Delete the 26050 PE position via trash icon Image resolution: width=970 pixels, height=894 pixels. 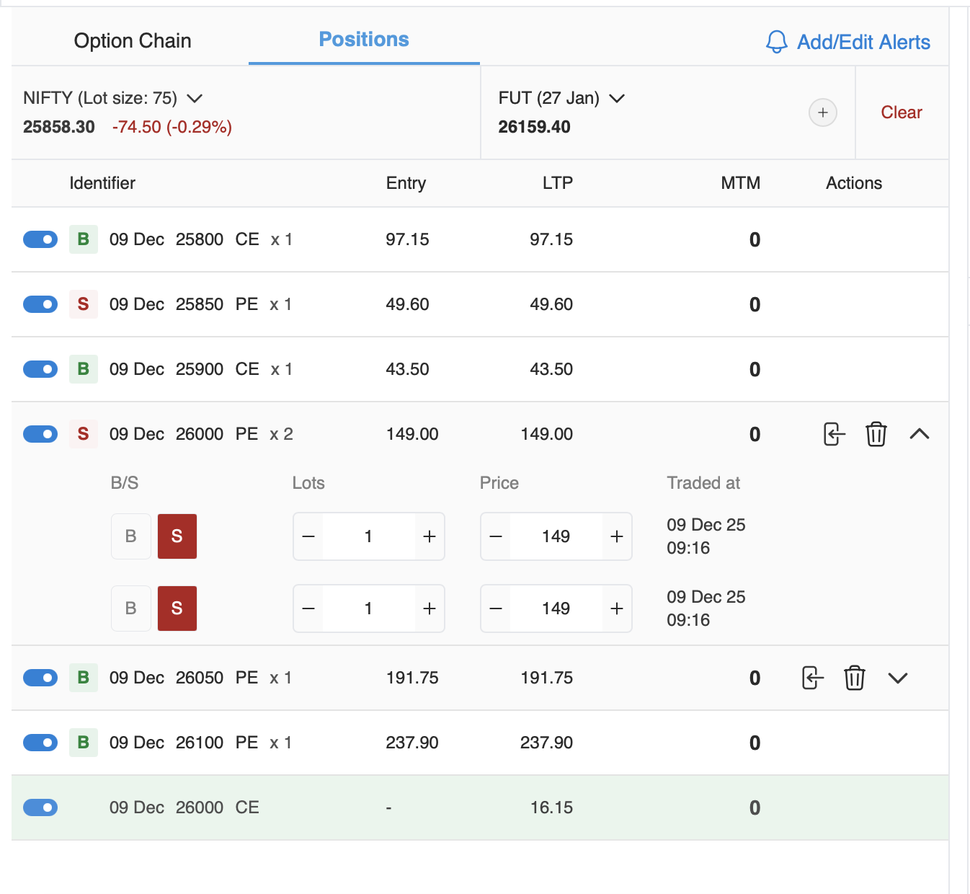pos(854,678)
